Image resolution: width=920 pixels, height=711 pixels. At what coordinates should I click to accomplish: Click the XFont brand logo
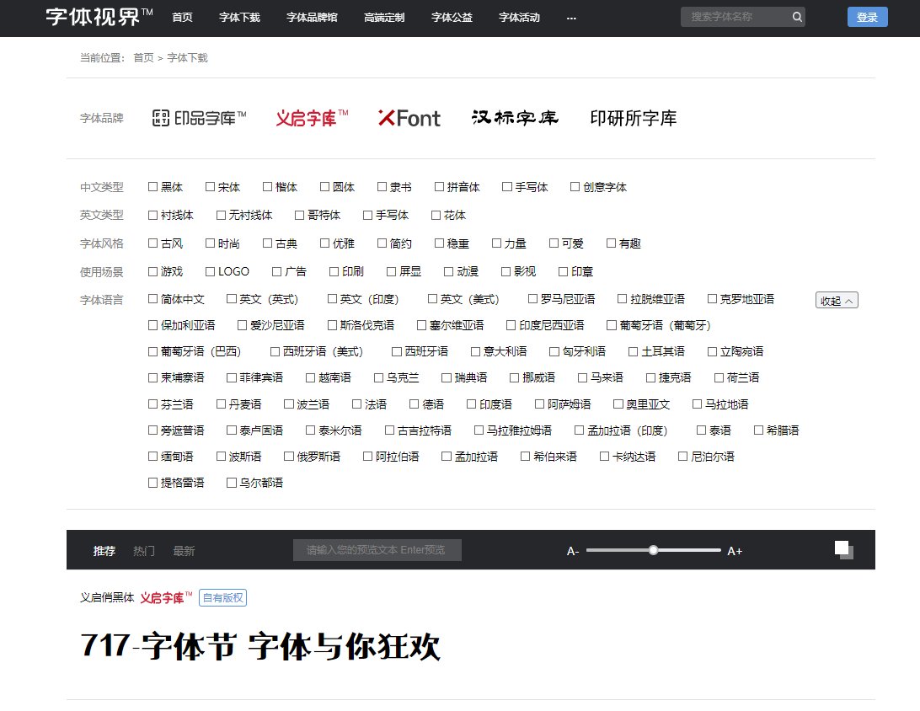(409, 118)
